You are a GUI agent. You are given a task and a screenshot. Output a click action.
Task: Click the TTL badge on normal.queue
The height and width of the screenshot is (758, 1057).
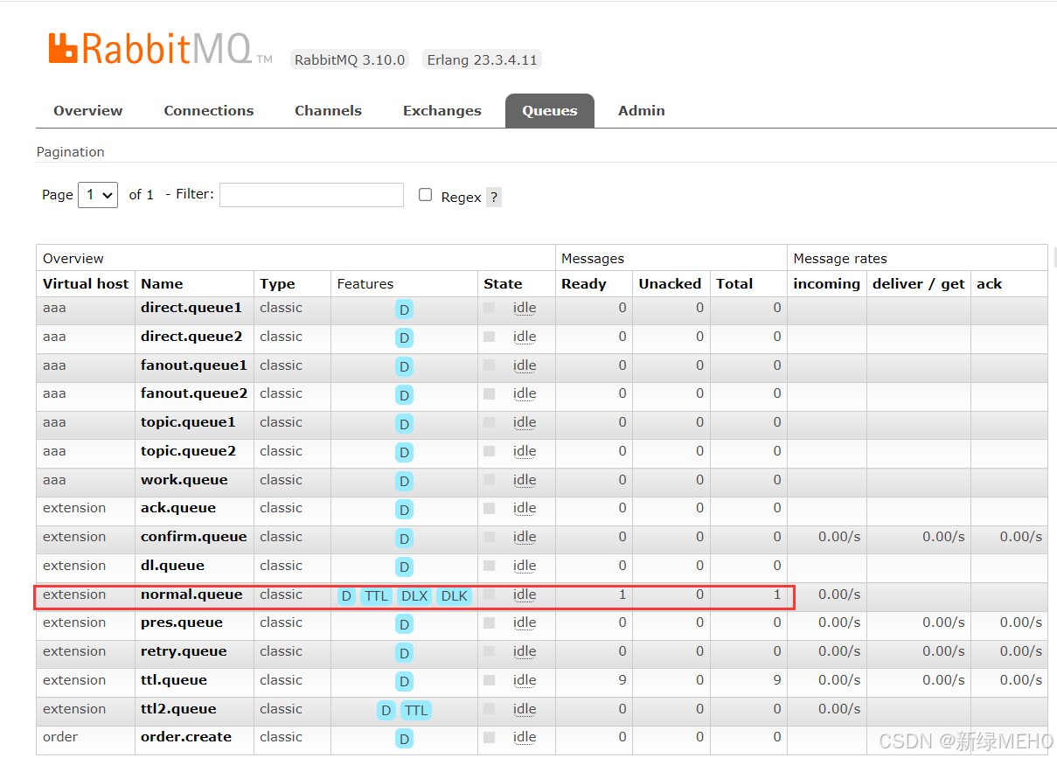coord(376,596)
